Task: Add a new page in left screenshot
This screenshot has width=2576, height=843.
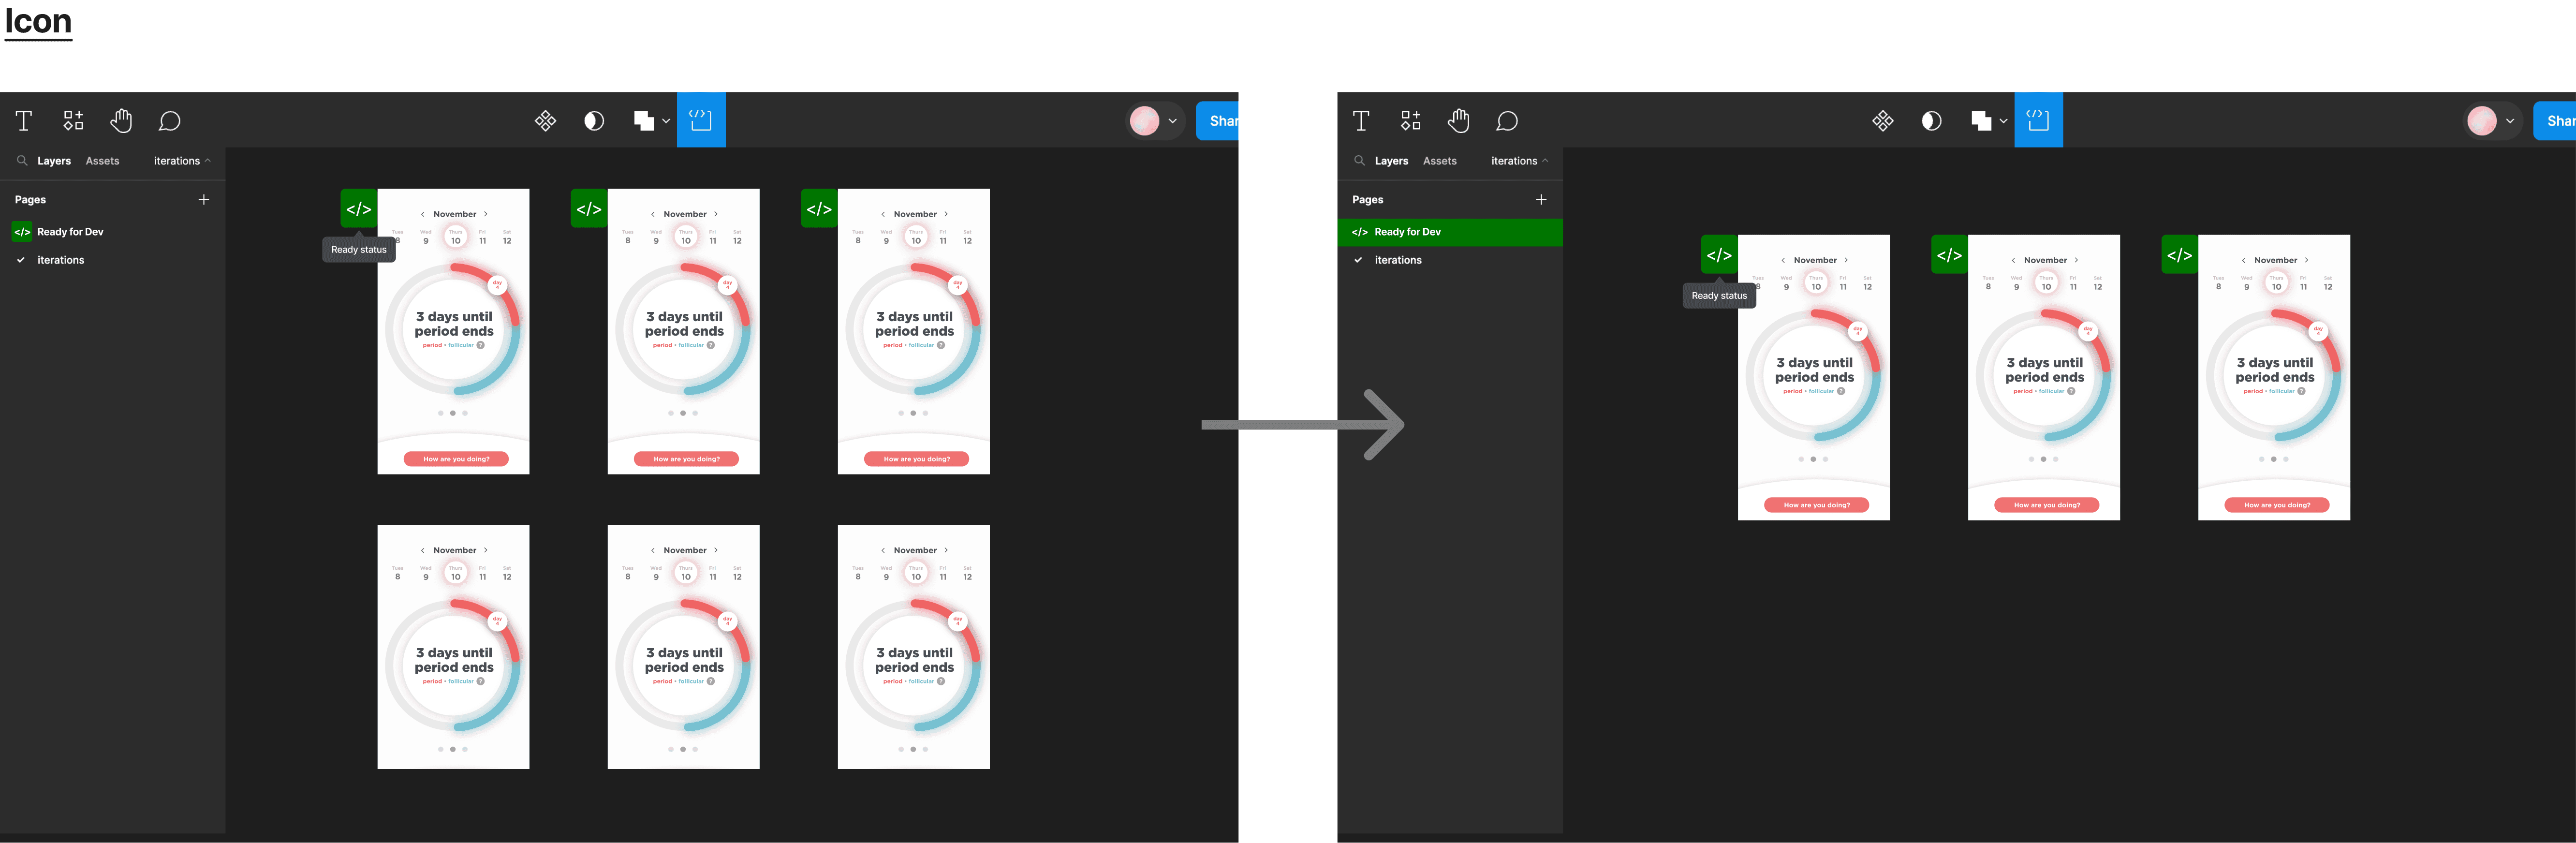Action: pos(204,200)
